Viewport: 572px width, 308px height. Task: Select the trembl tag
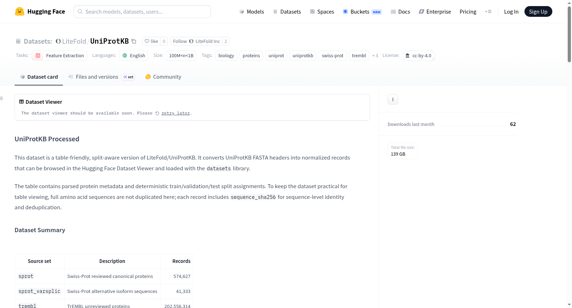pos(359,55)
